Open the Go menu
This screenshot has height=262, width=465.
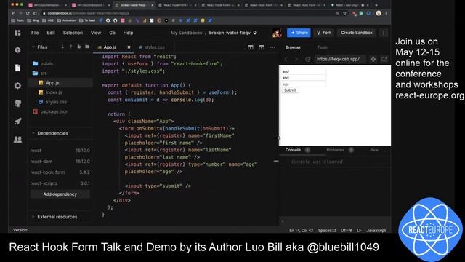[x=112, y=33]
